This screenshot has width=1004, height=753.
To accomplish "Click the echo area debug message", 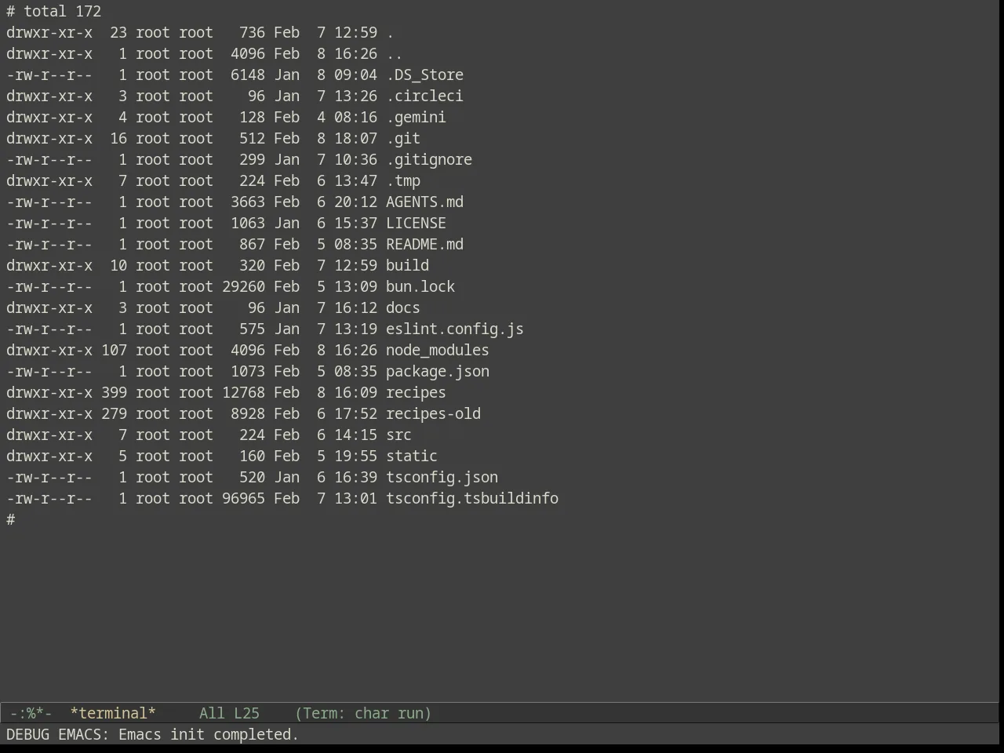I will click(x=152, y=734).
